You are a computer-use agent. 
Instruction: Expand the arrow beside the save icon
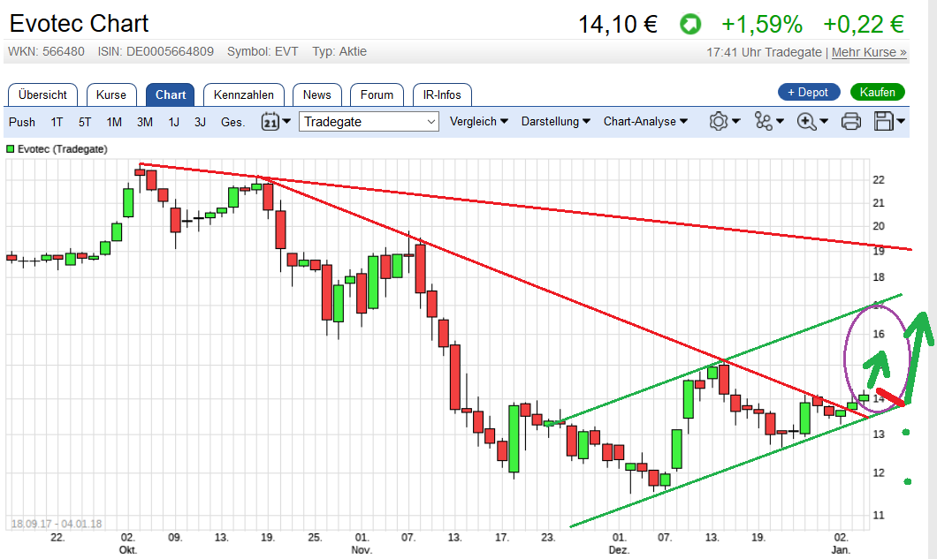coord(901,121)
